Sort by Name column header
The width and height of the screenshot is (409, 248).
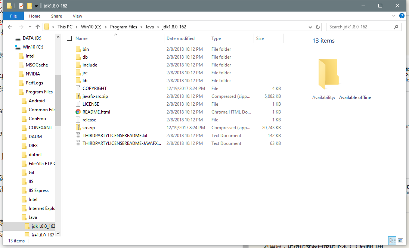coord(81,38)
